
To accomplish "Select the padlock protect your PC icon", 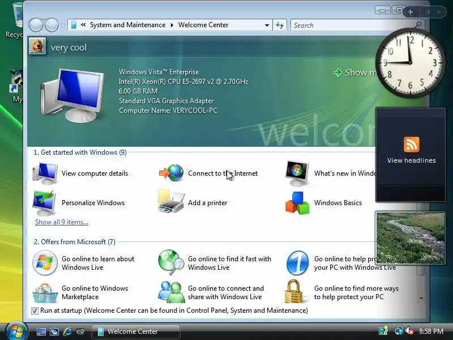I will coord(293,291).
